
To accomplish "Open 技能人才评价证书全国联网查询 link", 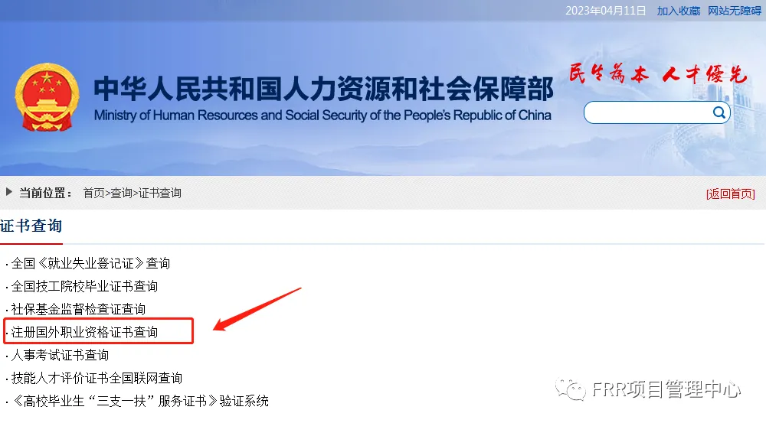I will tap(97, 378).
